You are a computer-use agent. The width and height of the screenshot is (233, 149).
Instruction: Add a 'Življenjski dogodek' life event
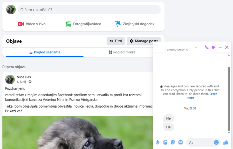pyautogui.click(x=135, y=24)
